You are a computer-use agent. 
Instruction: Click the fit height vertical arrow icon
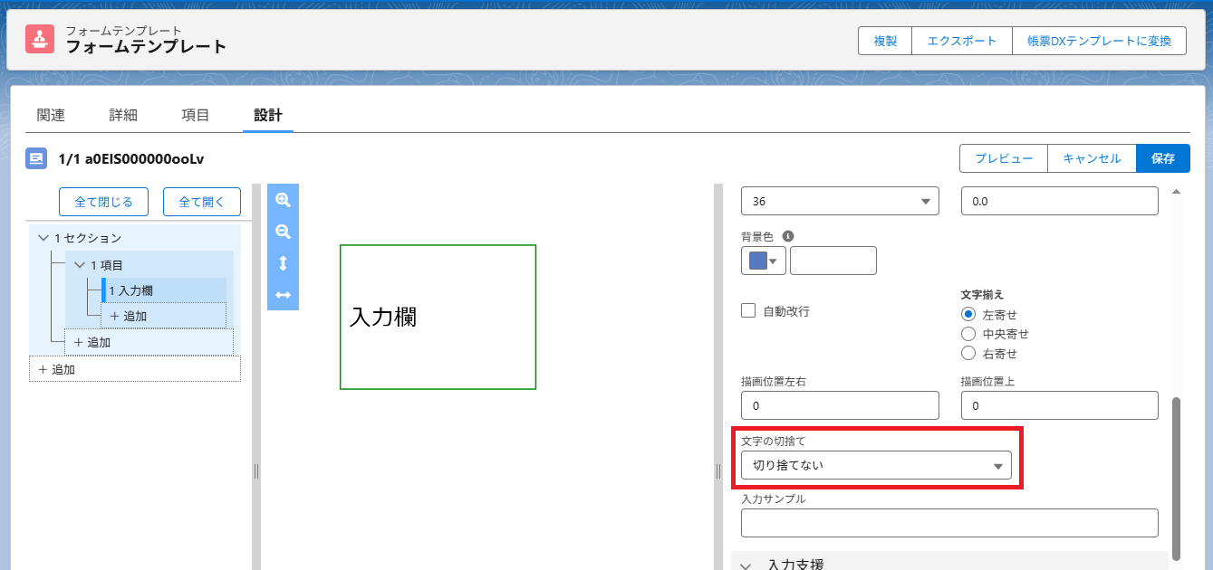(x=283, y=263)
